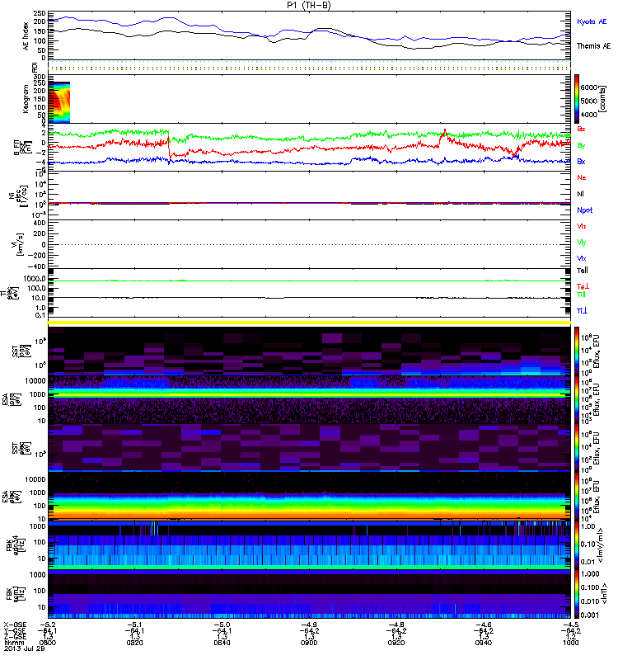
Task: Click the date label "2013 Jul 28"
Action: (25, 648)
